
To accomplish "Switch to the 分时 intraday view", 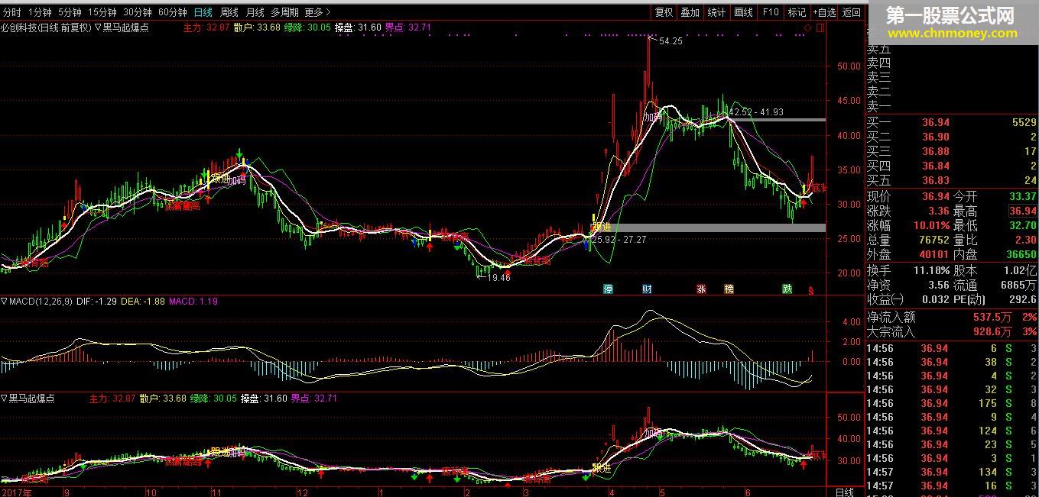I will (12, 12).
